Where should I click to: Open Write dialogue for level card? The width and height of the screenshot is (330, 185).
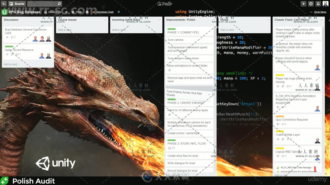coord(189,163)
